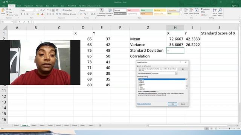Open Format as Table in the ribbon
241x135 pixels.
(x=110, y=12)
